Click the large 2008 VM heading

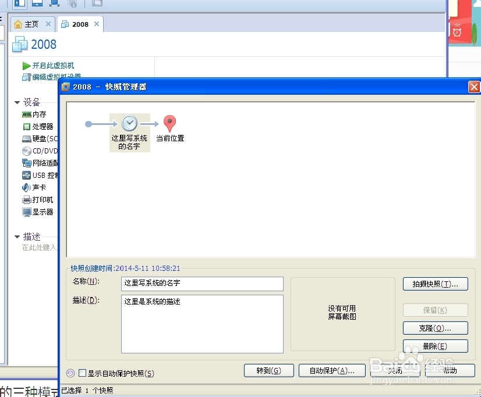pos(44,44)
